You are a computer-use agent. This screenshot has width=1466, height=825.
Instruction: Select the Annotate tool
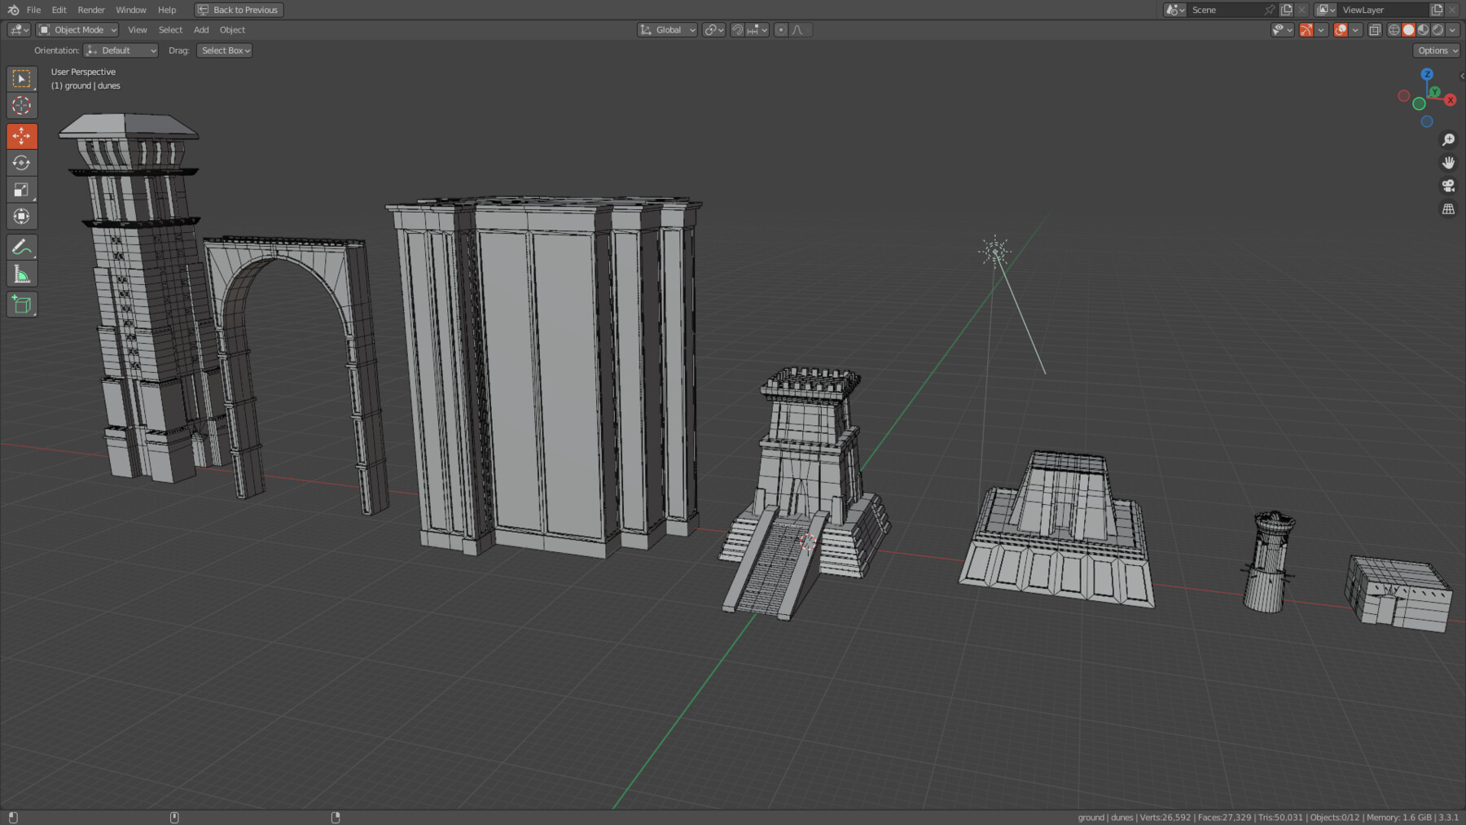pos(21,247)
